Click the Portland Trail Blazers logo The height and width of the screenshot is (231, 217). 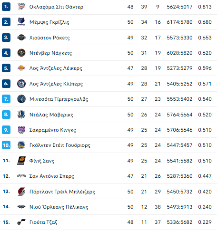(21, 192)
